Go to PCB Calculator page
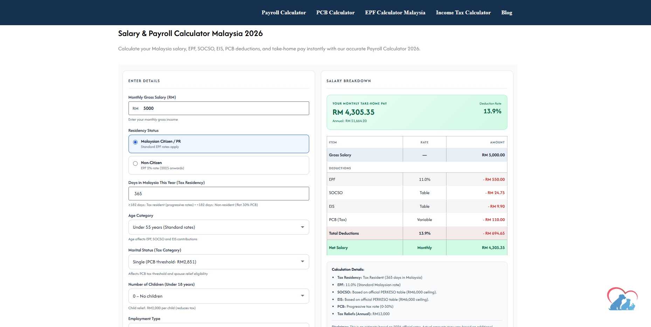The image size is (651, 327). [x=335, y=13]
